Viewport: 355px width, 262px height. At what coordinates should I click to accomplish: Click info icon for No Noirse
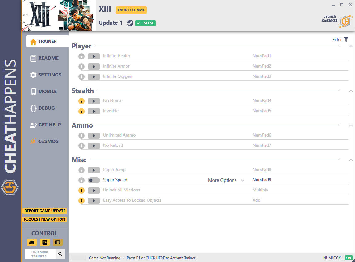[81, 101]
